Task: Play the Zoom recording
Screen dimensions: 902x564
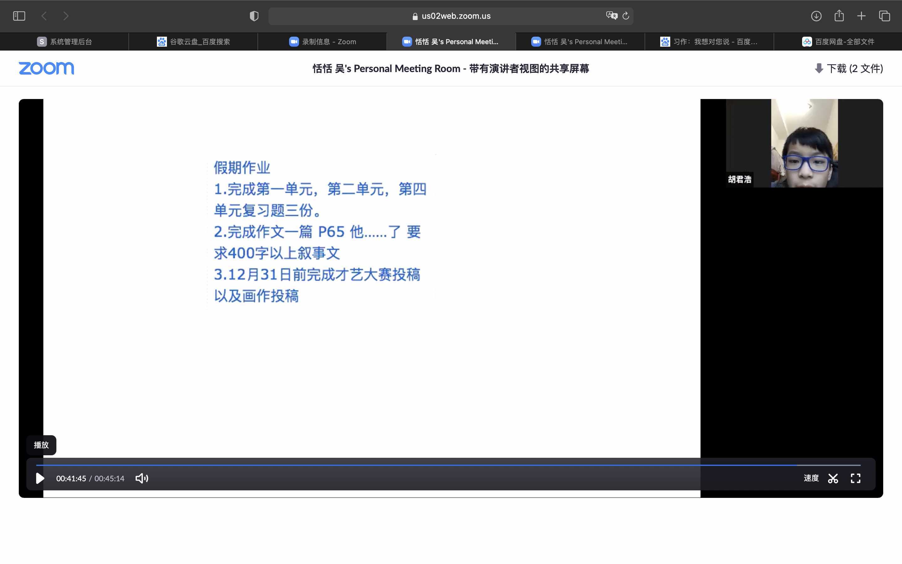Action: pos(40,478)
